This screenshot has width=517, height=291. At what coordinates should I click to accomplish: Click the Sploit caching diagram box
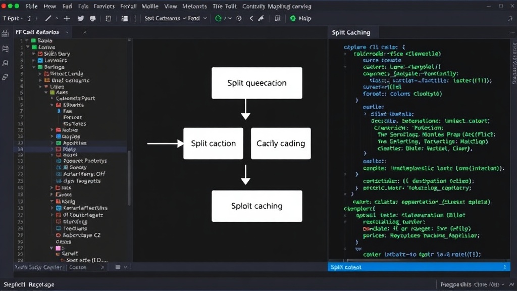pos(257,206)
